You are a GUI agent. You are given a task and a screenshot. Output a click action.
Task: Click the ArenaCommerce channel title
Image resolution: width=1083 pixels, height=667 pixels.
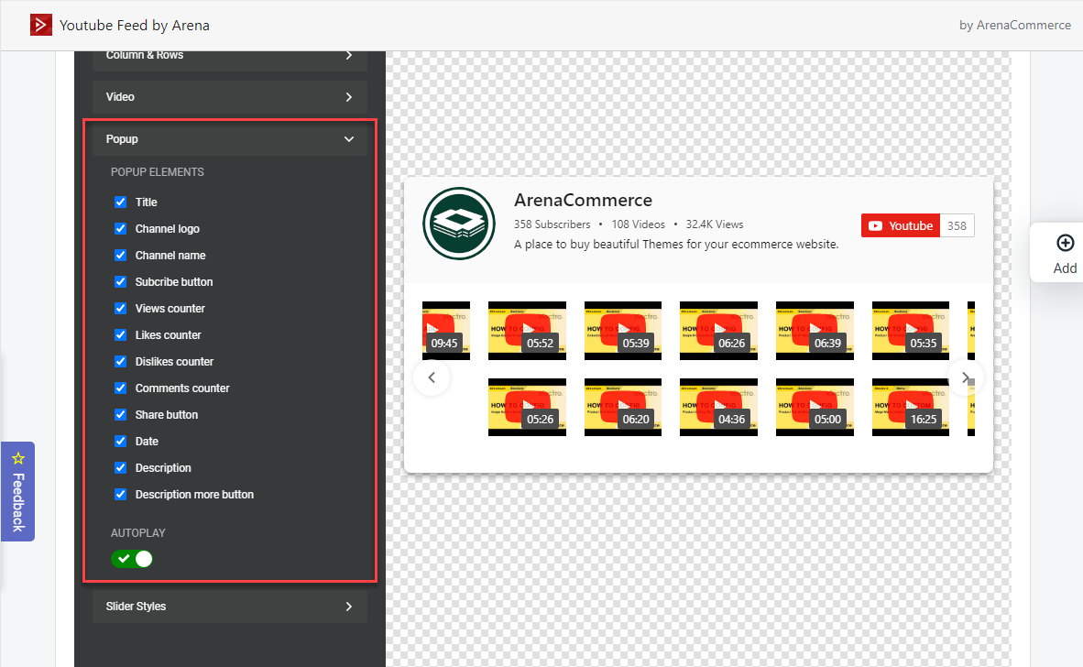[583, 201]
